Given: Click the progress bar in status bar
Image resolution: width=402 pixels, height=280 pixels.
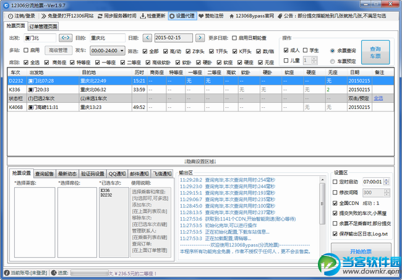Looking at the screenshot, I should point(90,273).
